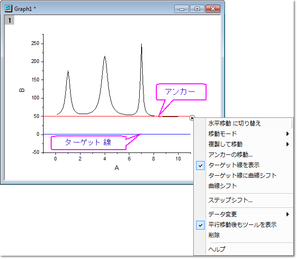Maximize the Graph1 window
Screen dimensions: 297x259
tap(197, 9)
